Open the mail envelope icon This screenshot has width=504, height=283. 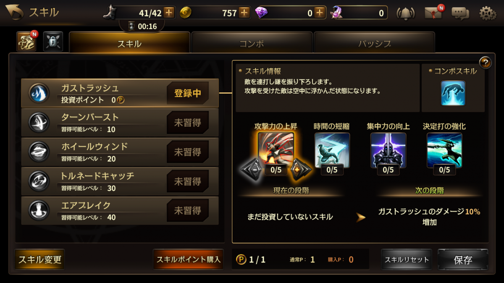(433, 13)
